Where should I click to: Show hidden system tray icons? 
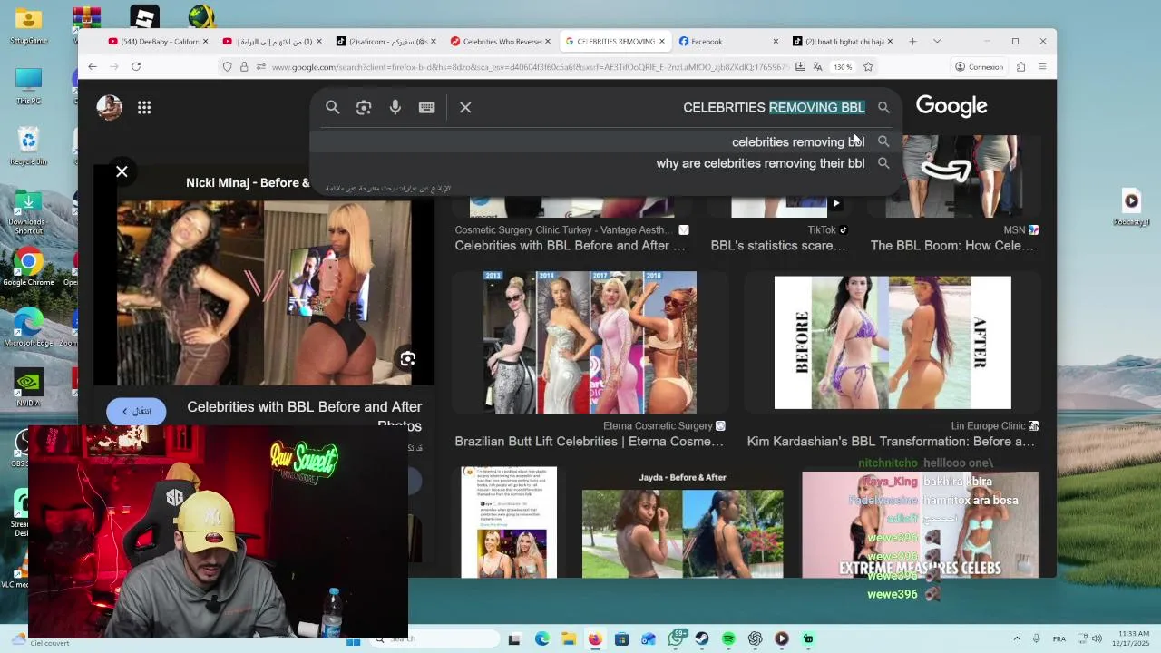tap(1017, 639)
